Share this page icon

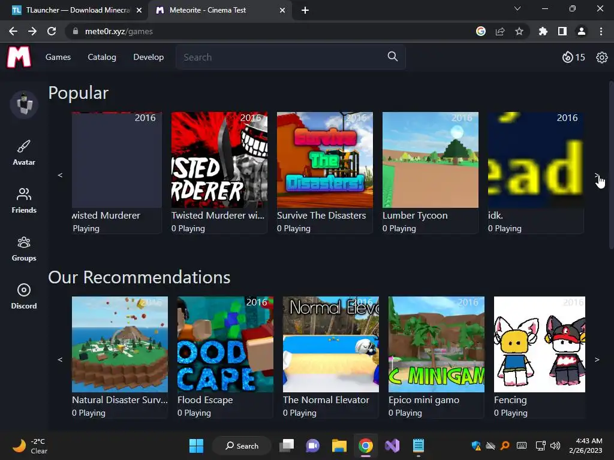tap(500, 31)
